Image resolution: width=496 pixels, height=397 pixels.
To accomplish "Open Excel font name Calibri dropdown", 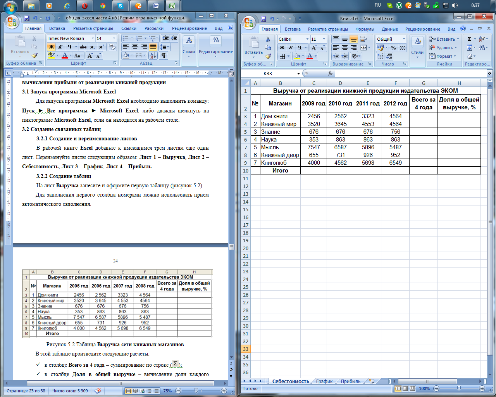I will coord(307,39).
